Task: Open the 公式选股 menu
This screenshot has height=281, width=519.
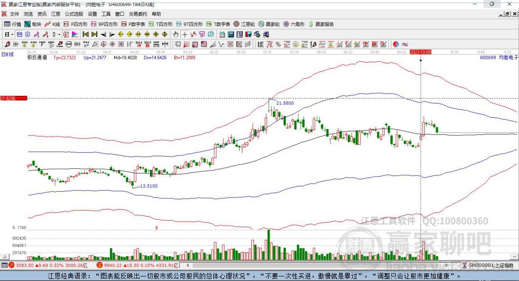Action: tap(74, 14)
